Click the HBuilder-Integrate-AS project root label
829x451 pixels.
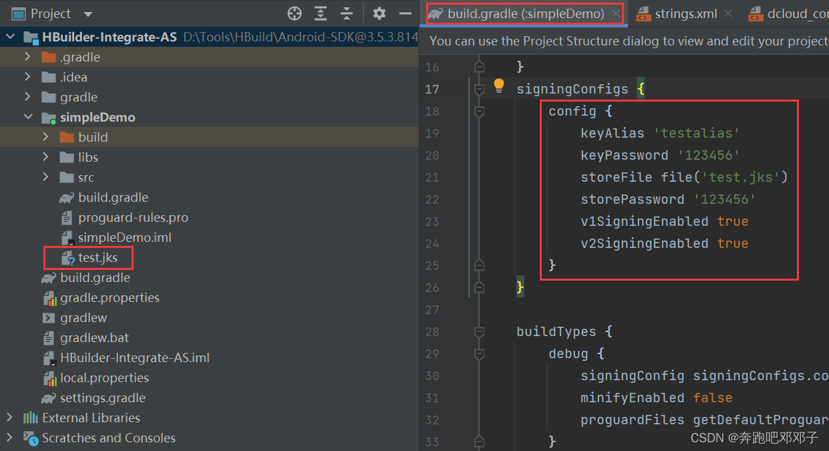110,37
